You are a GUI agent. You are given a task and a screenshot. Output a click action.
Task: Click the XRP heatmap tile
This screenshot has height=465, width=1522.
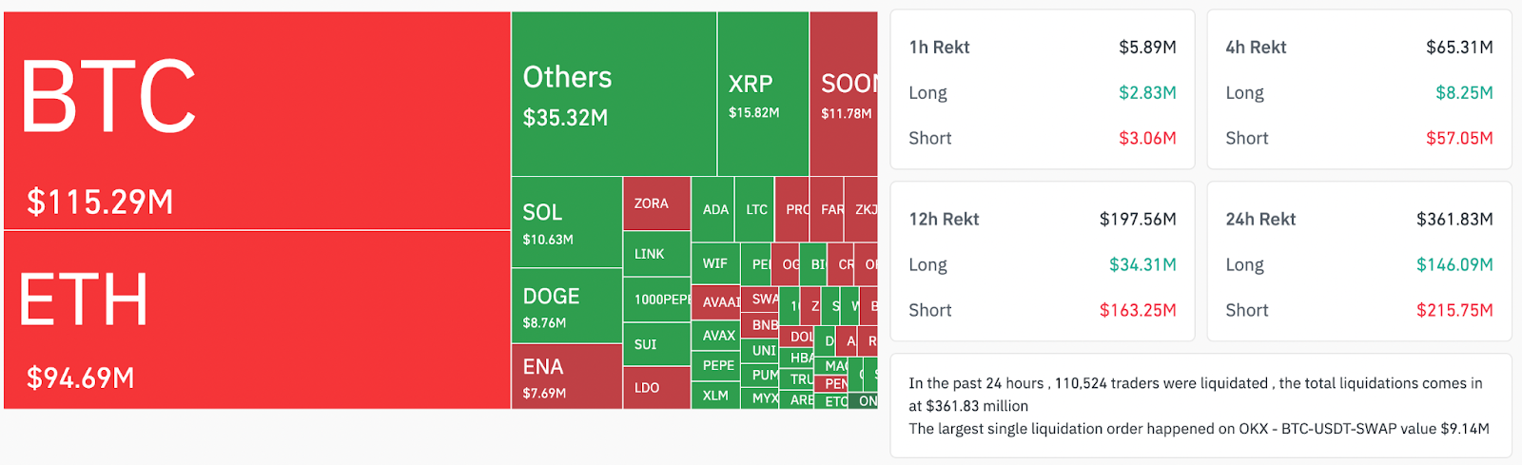(763, 94)
